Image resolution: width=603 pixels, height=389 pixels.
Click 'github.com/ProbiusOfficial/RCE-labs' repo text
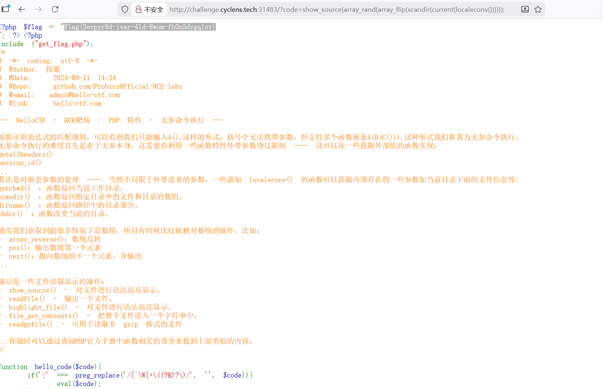117,86
